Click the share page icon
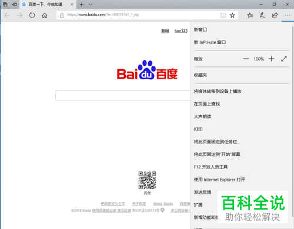The image size is (294, 229). 275,15
